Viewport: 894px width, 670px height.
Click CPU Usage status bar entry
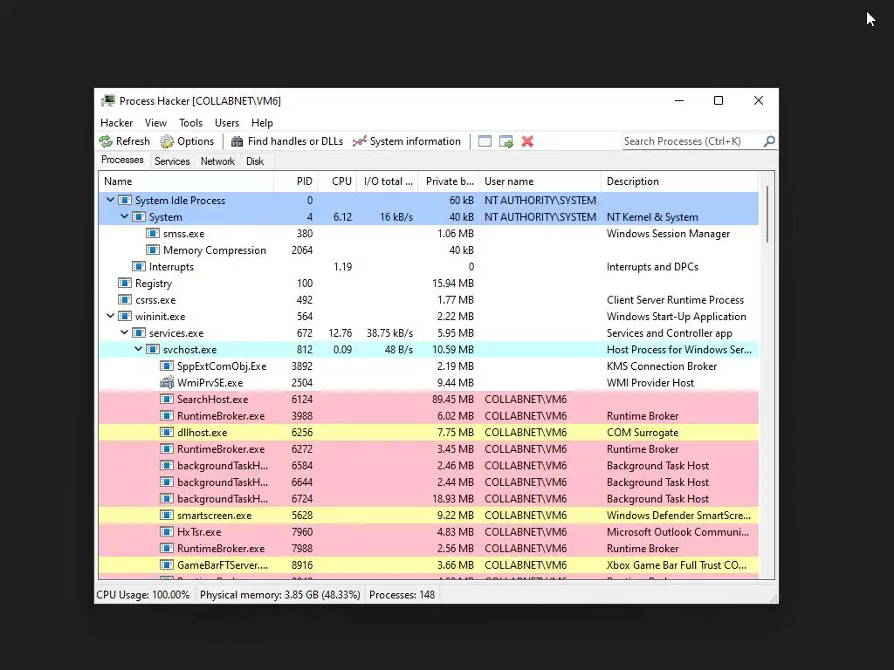[x=143, y=595]
